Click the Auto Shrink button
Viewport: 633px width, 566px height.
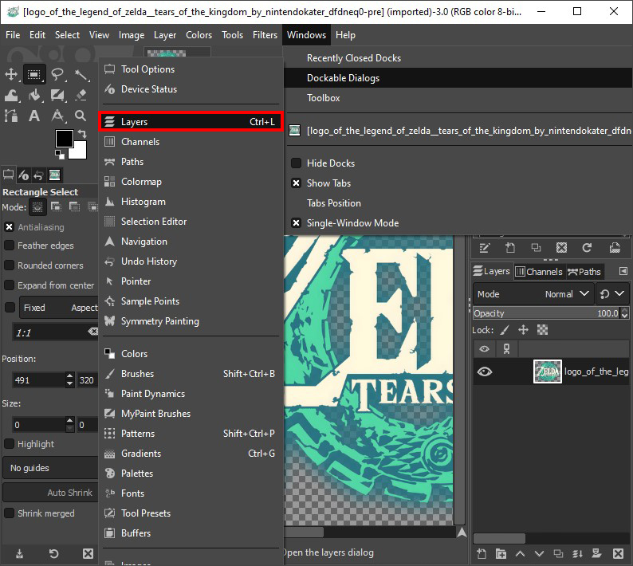tap(50, 493)
